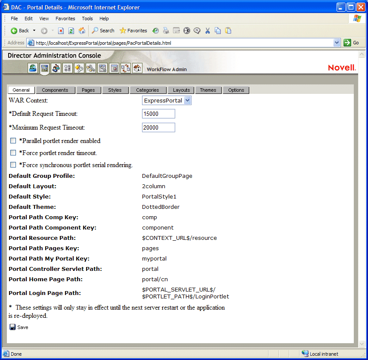Click the Save link text

tap(23, 327)
